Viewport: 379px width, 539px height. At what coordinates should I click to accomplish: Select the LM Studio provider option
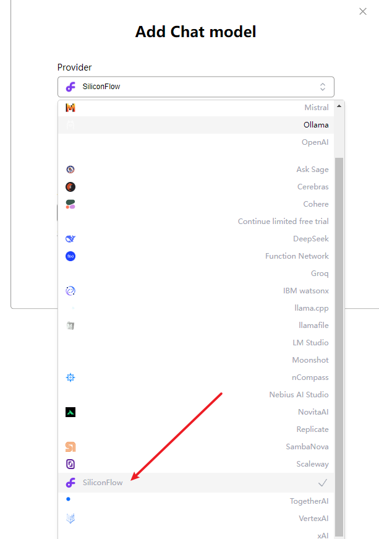pyautogui.click(x=310, y=343)
